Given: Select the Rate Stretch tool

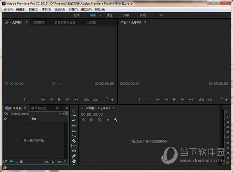Looking at the screenshot, I should pos(74,136).
